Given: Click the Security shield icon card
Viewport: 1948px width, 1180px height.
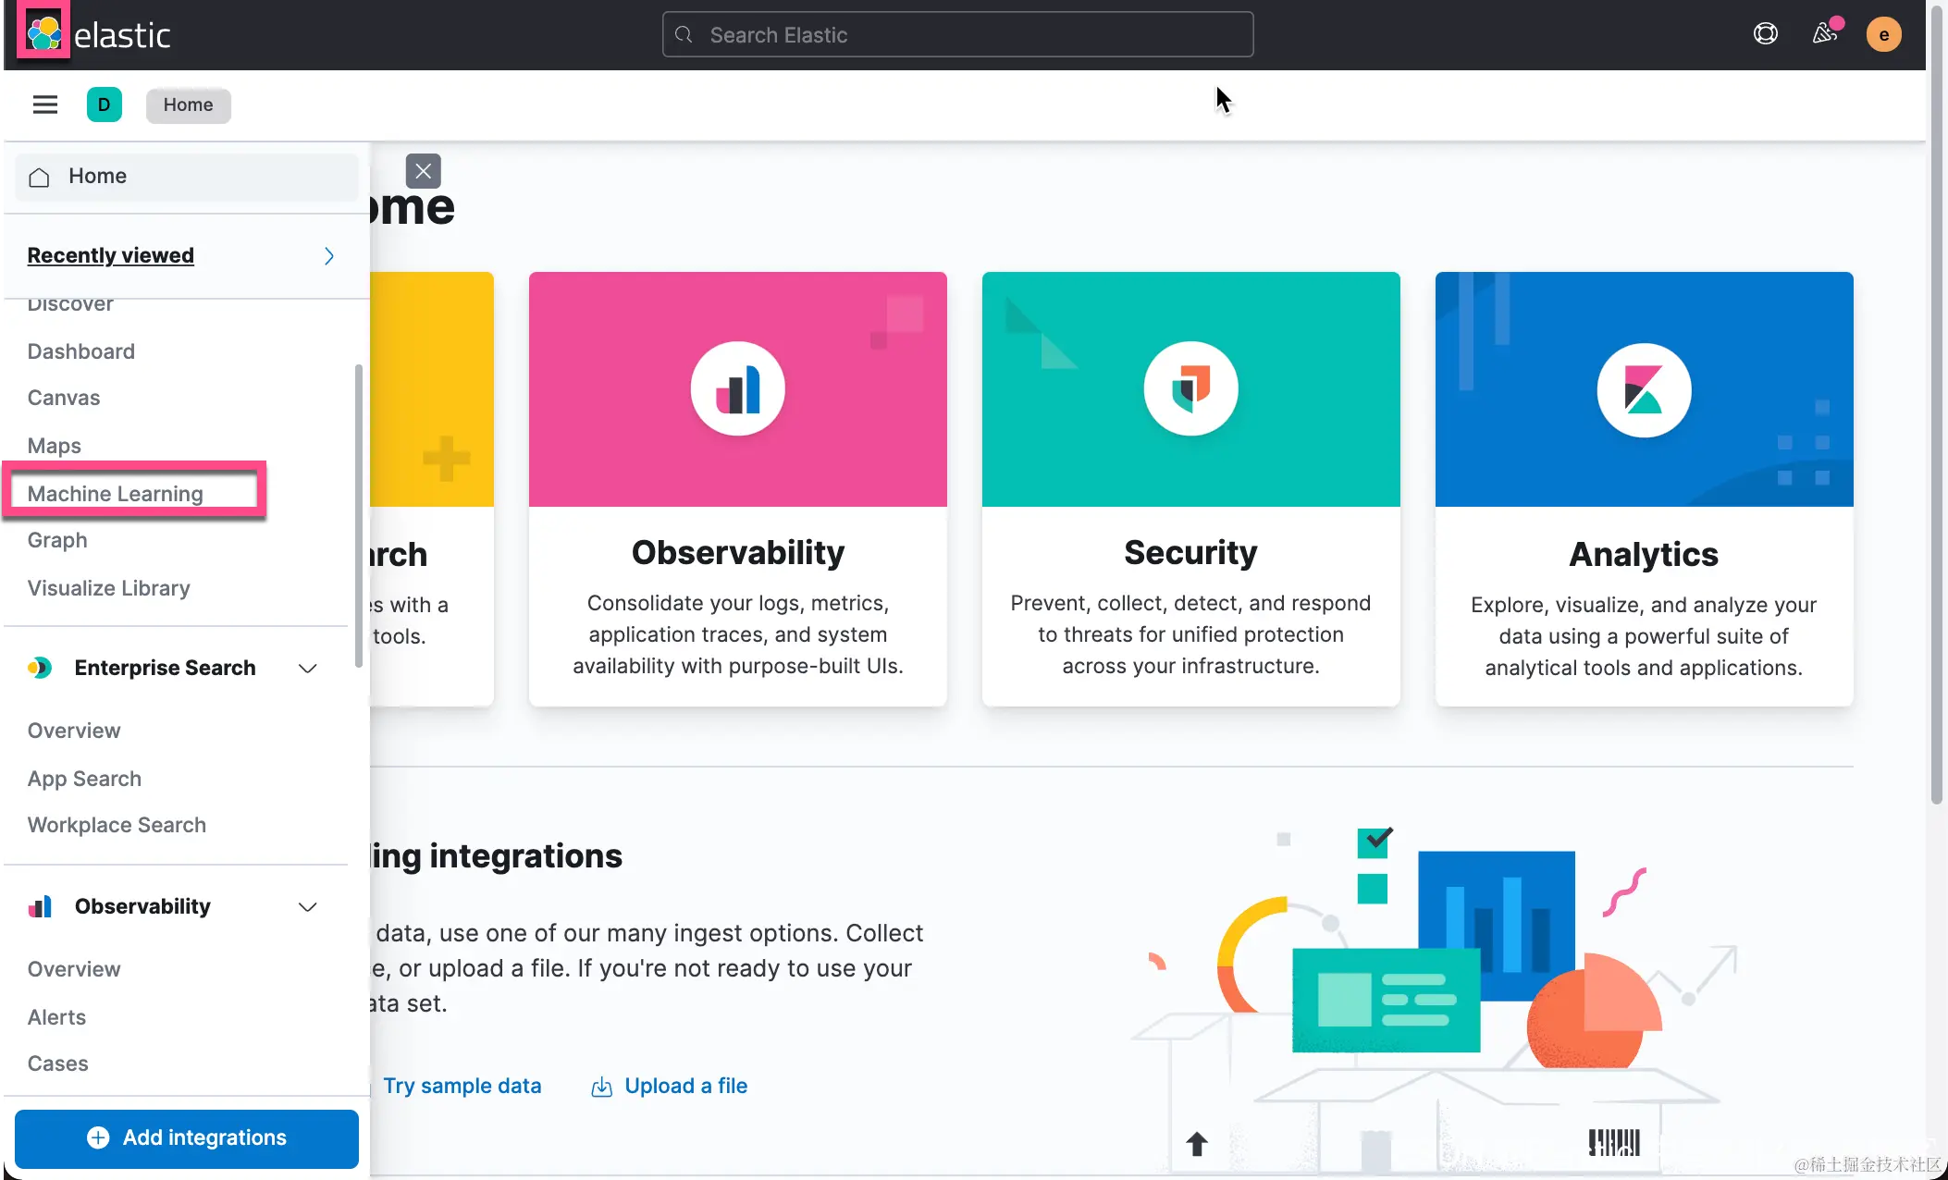Looking at the screenshot, I should 1190,389.
